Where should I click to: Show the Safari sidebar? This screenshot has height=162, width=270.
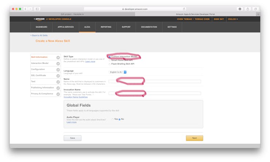[x=37, y=9]
